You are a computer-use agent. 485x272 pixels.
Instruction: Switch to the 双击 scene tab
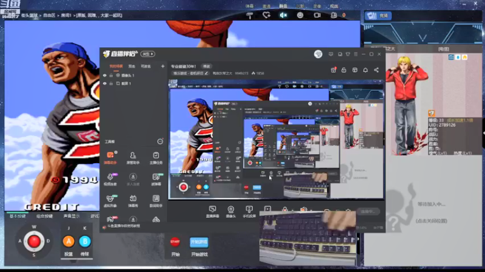coord(132,66)
